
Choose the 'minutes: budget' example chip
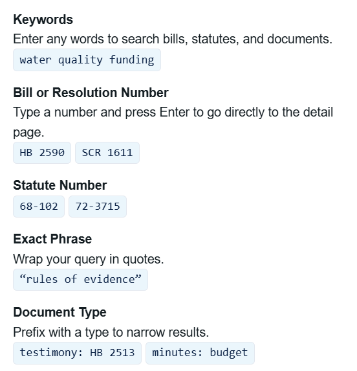pos(200,353)
